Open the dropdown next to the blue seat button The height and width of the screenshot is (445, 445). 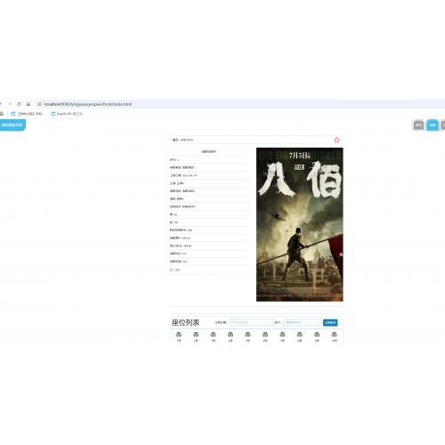(303, 322)
